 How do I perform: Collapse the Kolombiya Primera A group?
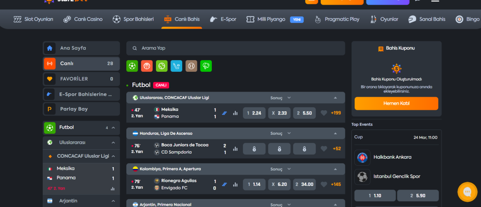tap(335, 169)
